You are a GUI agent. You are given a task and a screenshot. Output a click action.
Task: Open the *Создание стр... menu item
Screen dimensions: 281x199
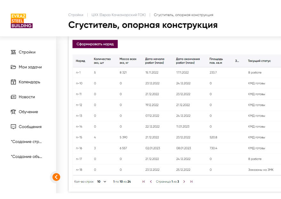(26, 142)
